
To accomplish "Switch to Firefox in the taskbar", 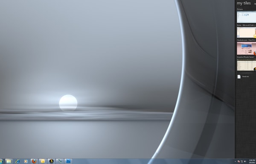I will point(34,161).
